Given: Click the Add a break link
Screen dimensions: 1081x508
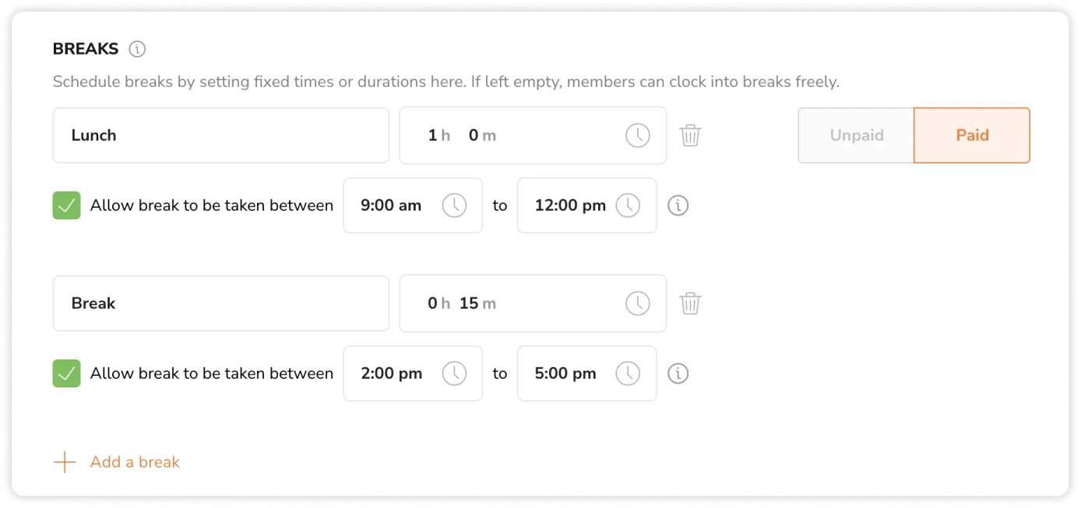Looking at the screenshot, I should (x=135, y=462).
